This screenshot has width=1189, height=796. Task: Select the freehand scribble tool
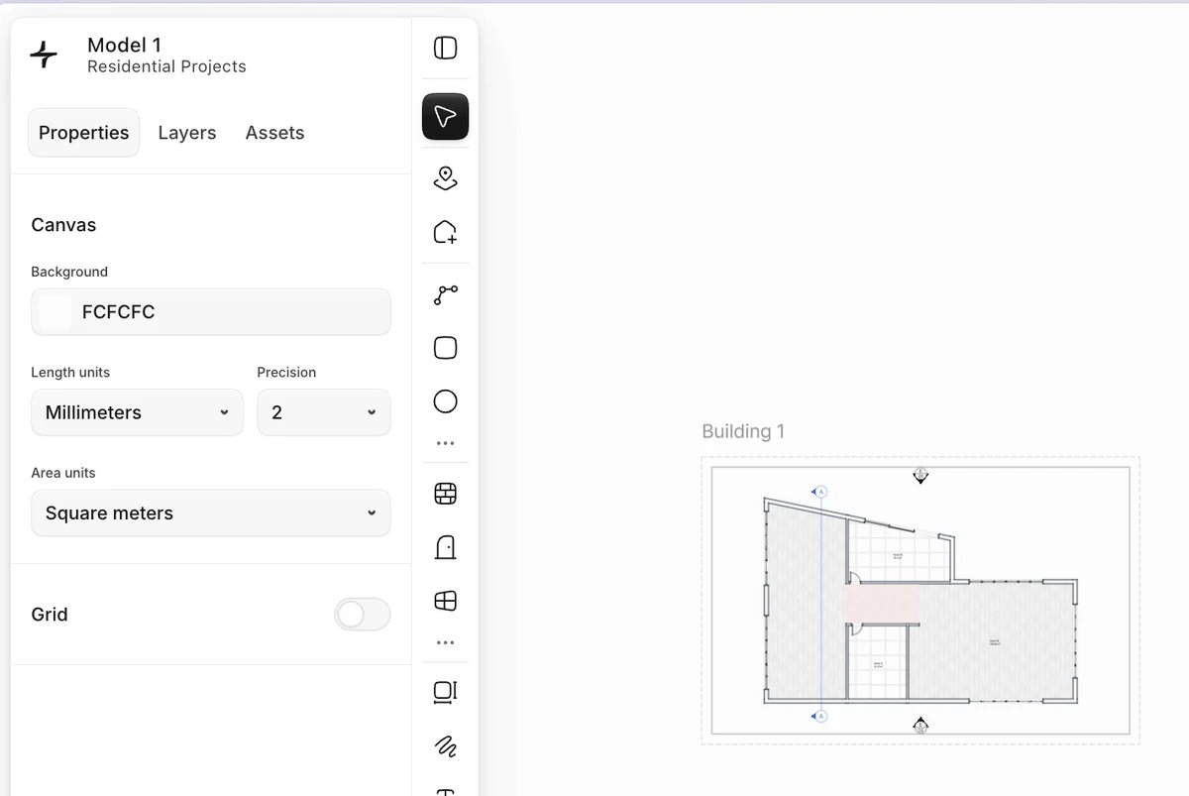pyautogui.click(x=446, y=745)
